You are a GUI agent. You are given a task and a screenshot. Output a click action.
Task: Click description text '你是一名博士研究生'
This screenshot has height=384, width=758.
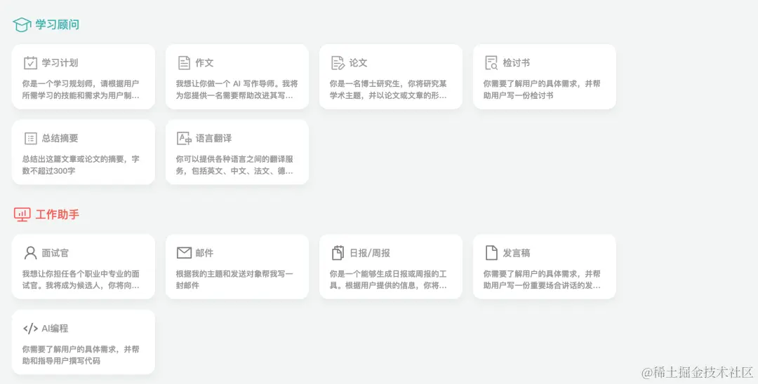click(x=365, y=83)
